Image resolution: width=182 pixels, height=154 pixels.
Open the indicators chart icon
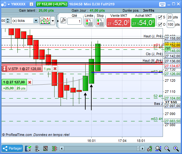45,21
